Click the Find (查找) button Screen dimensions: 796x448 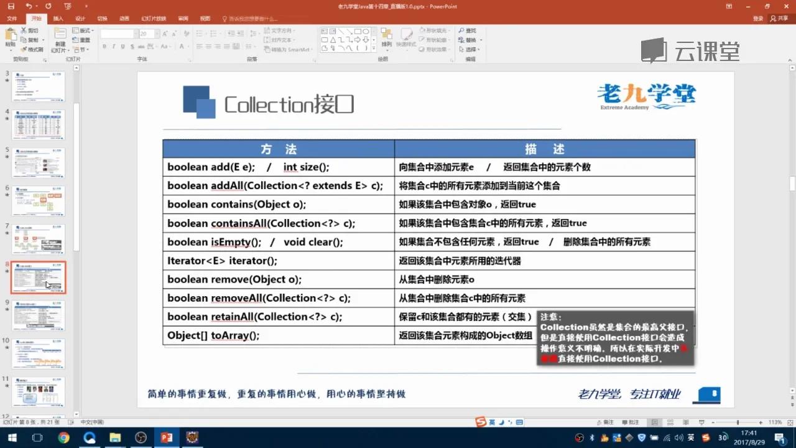[467, 30]
